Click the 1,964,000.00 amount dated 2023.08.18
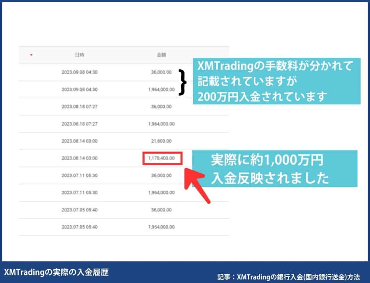Image resolution: width=370 pixels, height=283 pixels. coord(162,124)
